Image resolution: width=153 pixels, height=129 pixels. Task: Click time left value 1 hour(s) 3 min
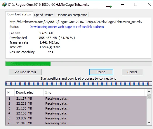pos(50,47)
